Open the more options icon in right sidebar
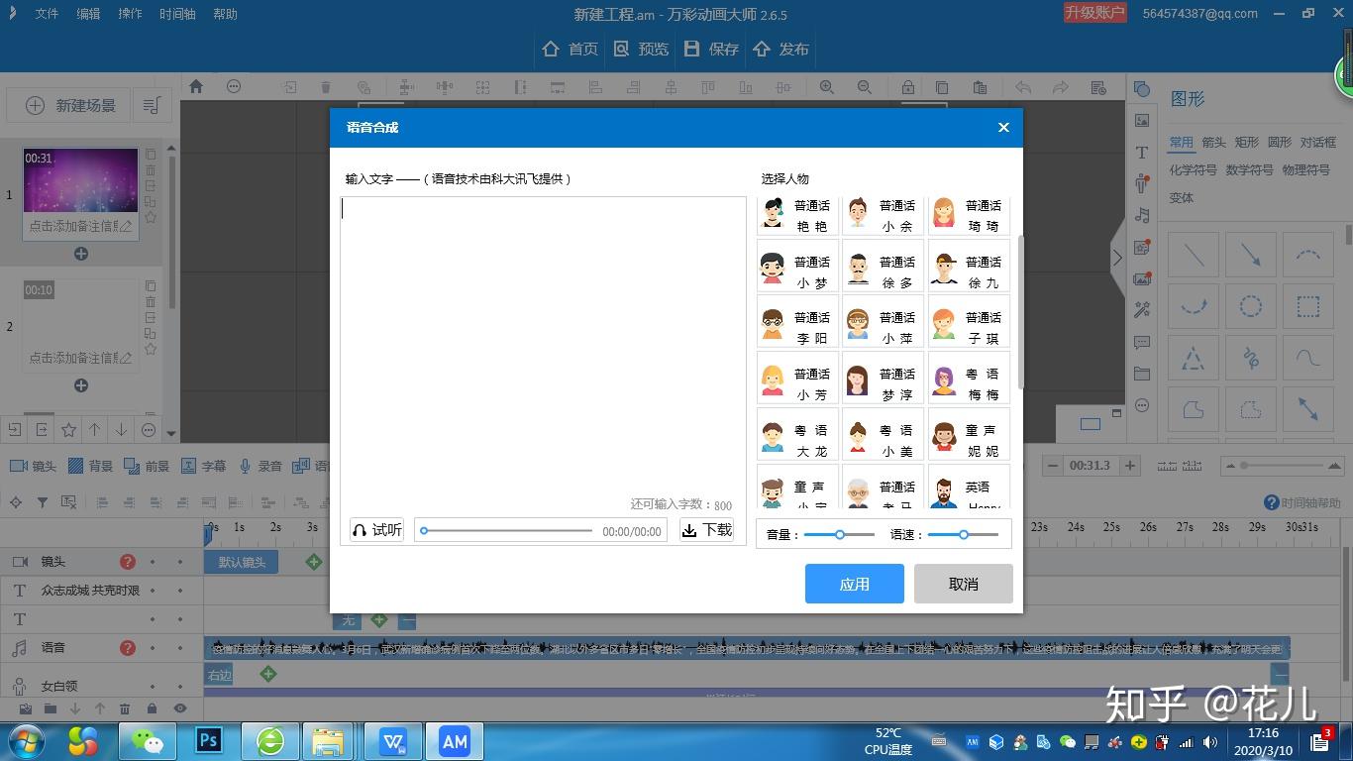1353x761 pixels. pos(1142,405)
